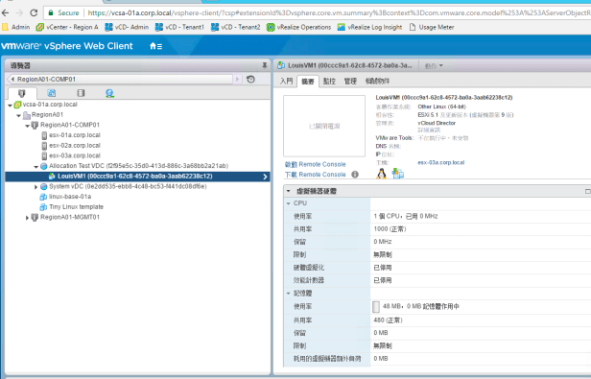Click the memory usage bar indicator
This screenshot has height=379, width=591.
[376, 307]
